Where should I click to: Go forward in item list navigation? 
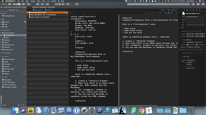[x=30, y=10]
